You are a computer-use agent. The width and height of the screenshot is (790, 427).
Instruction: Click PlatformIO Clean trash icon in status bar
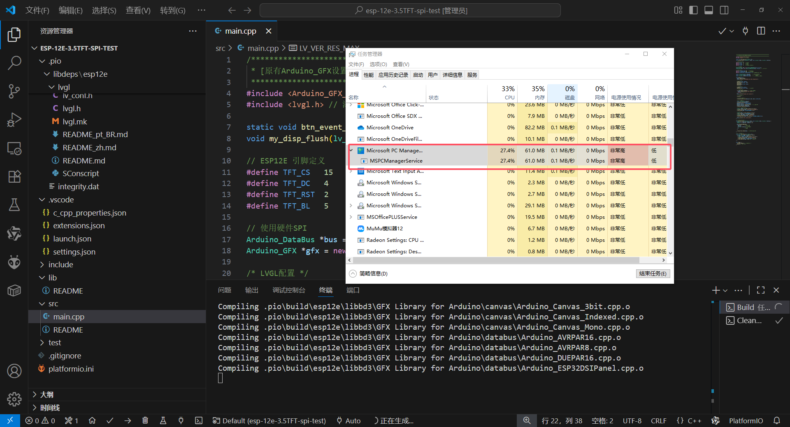coord(145,420)
